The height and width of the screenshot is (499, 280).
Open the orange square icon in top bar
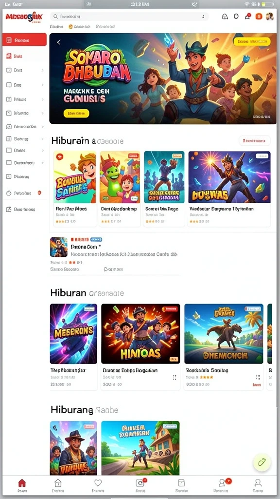click(259, 16)
